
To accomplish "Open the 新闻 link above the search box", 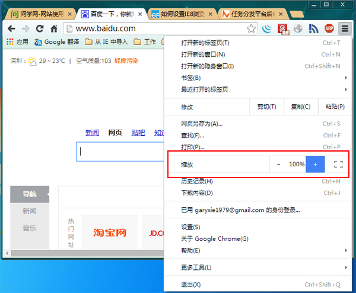I will (x=92, y=133).
